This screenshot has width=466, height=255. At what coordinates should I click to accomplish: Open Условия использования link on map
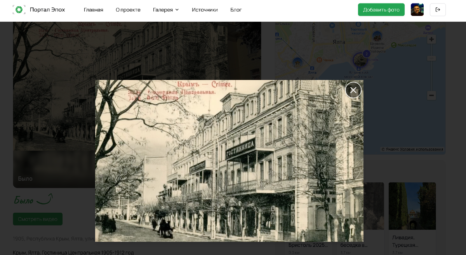[422, 149]
